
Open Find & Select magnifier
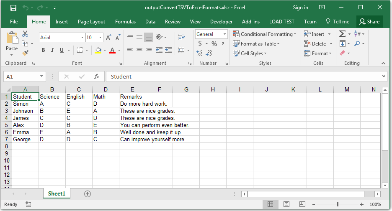(357, 43)
